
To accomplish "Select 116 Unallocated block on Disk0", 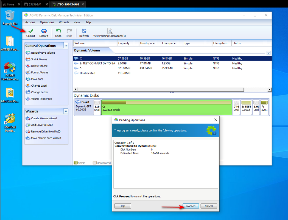I will coord(97,108).
